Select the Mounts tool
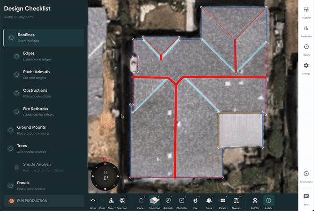This screenshot has height=211, width=314. coord(236,202)
